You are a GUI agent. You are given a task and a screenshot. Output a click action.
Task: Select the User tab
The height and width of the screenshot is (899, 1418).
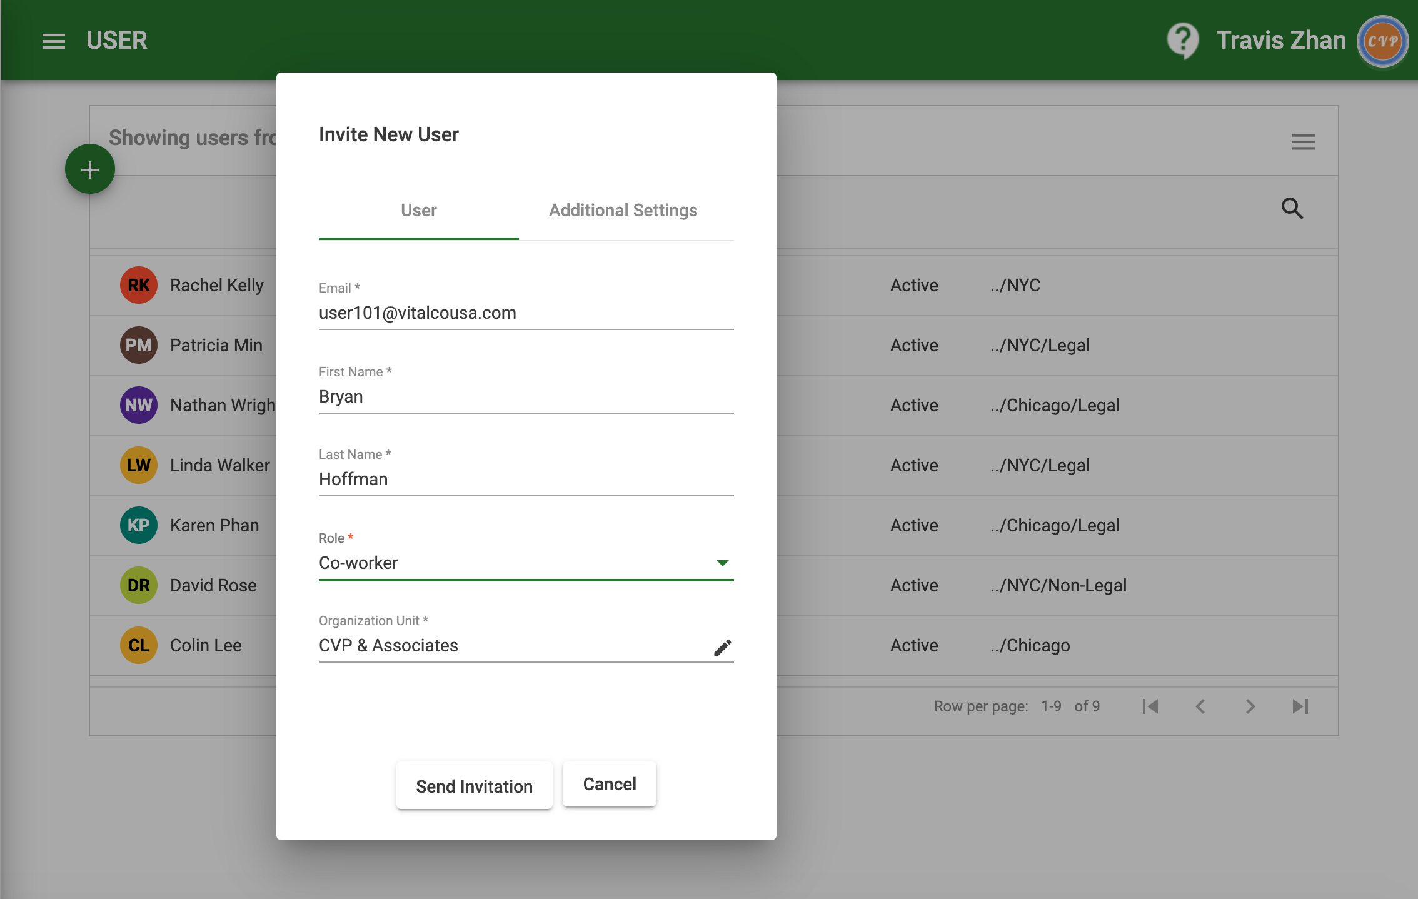click(x=418, y=211)
